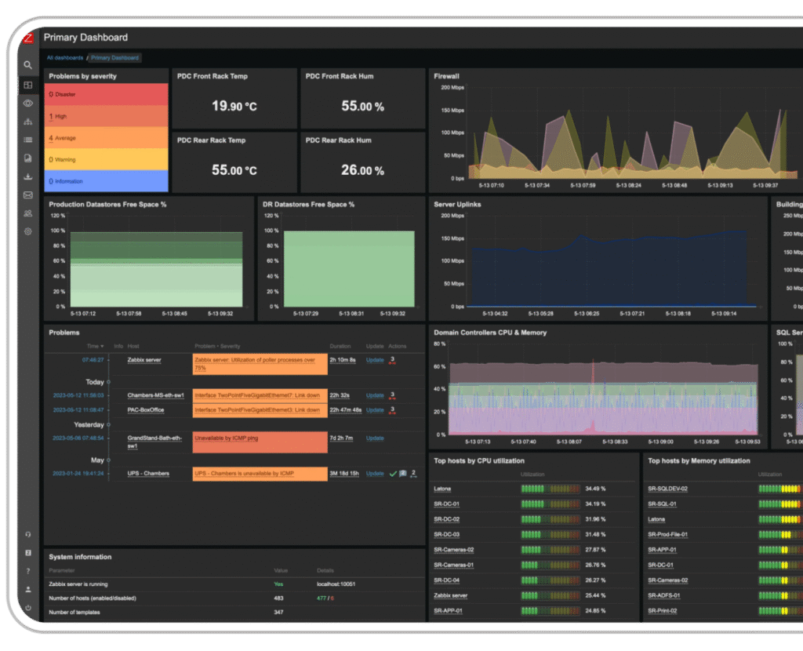Click the Support headset icon in sidebar
Image resolution: width=803 pixels, height=651 pixels.
(x=27, y=534)
